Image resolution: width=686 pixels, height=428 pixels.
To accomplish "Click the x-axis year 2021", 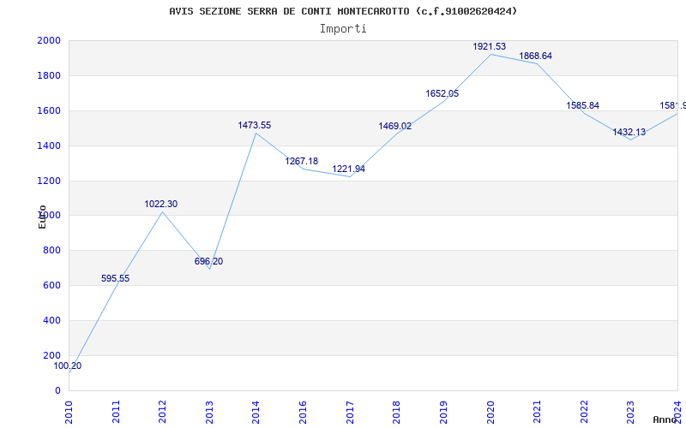I will pos(538,412).
